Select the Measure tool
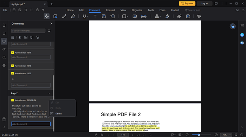Screen dimensions: 246x137 [143, 16]
